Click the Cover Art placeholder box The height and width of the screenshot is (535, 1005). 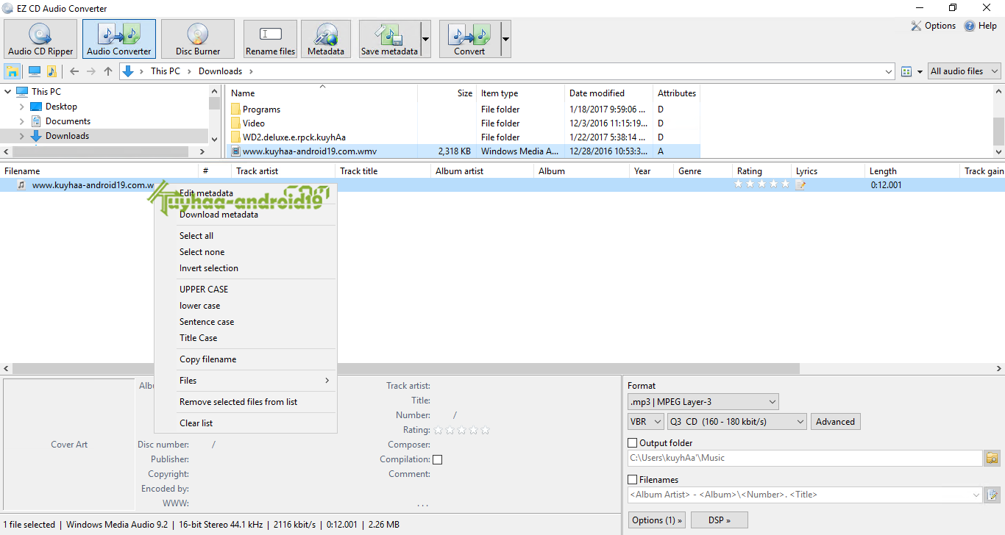click(69, 445)
